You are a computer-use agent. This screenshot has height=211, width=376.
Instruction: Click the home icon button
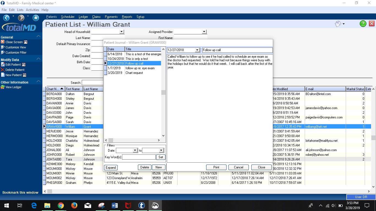coord(36,18)
